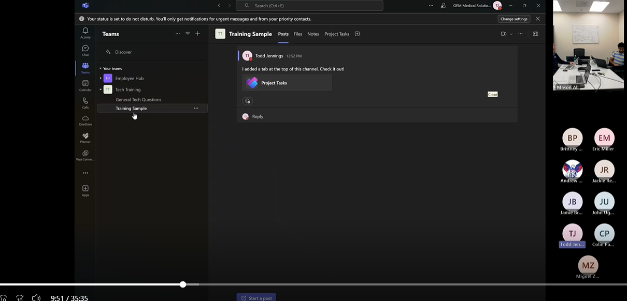The height and width of the screenshot is (301, 627).
Task: Expand the Employee Hub team
Action: (x=101, y=79)
